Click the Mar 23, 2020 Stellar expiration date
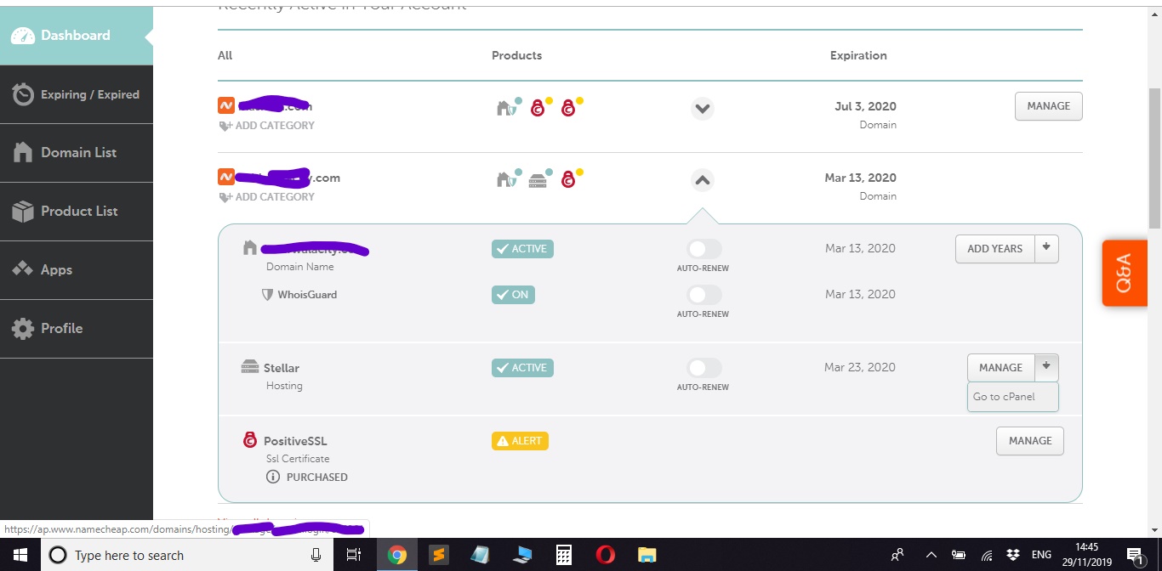The height and width of the screenshot is (571, 1162). (x=859, y=368)
